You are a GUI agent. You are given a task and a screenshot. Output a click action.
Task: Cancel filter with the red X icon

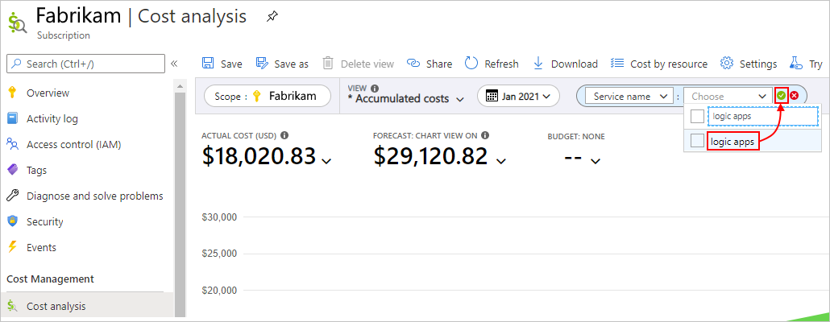pyautogui.click(x=794, y=96)
